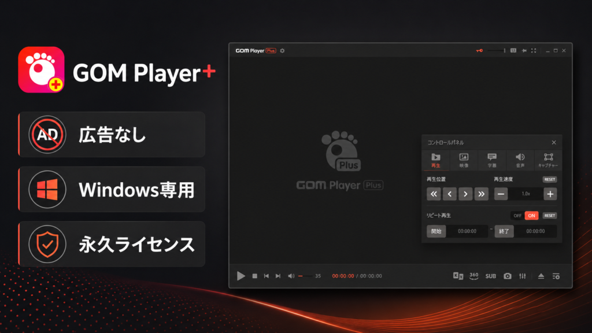Open the playlist icon in bottom bar

[x=556, y=276]
